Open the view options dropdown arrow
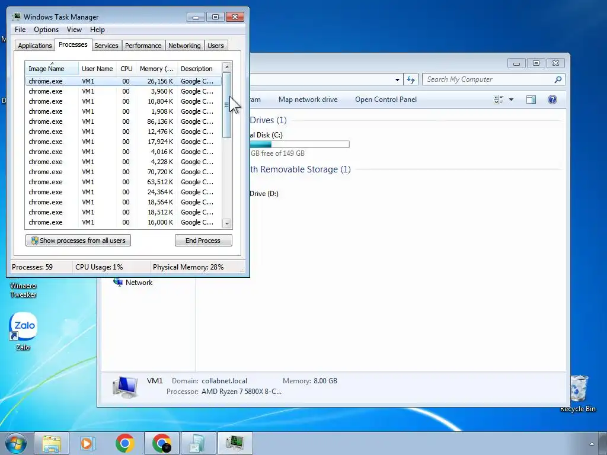This screenshot has width=607, height=455. [x=511, y=100]
